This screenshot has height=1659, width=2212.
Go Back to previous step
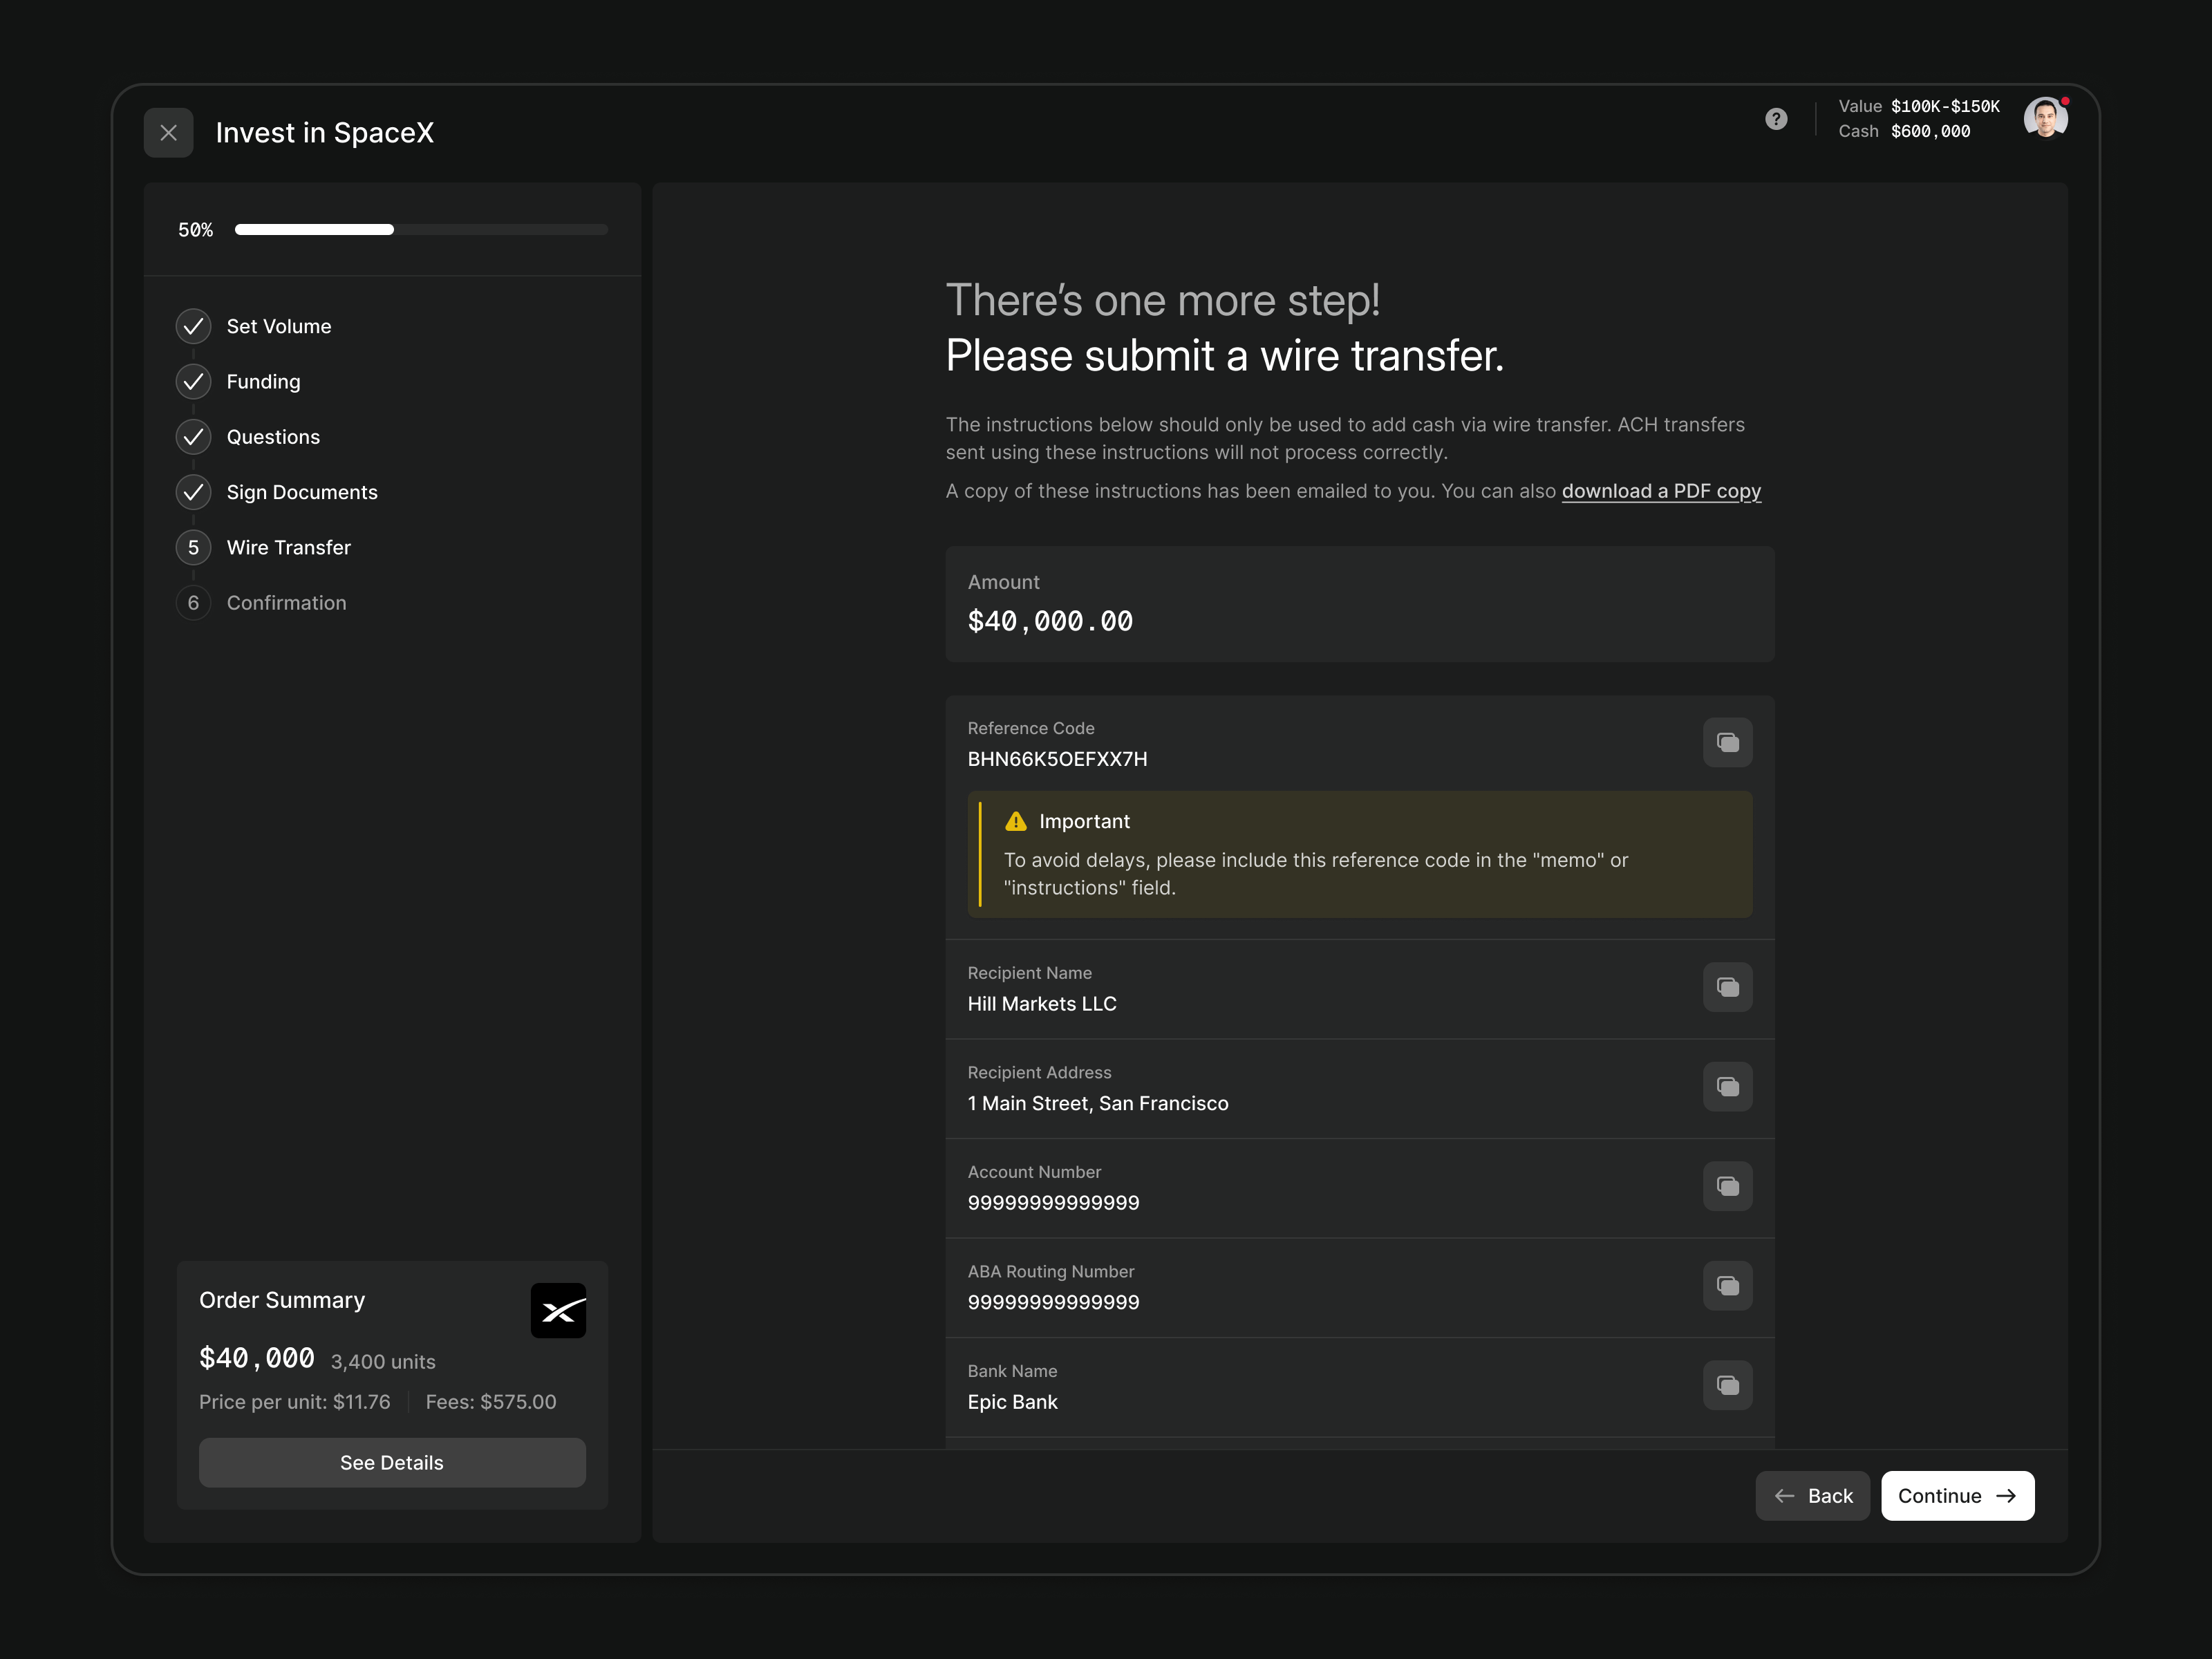pos(1812,1495)
